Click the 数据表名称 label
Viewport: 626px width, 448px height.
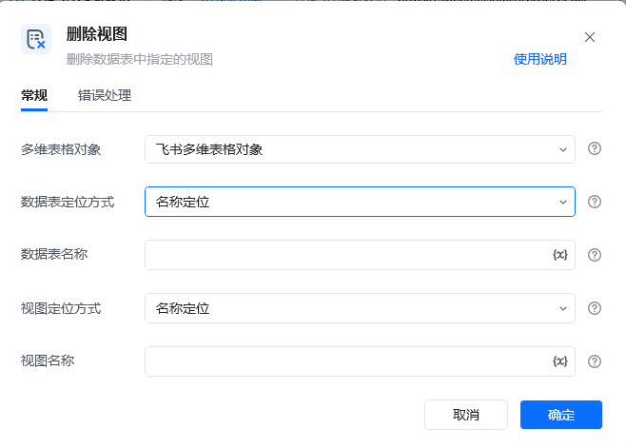click(x=54, y=254)
